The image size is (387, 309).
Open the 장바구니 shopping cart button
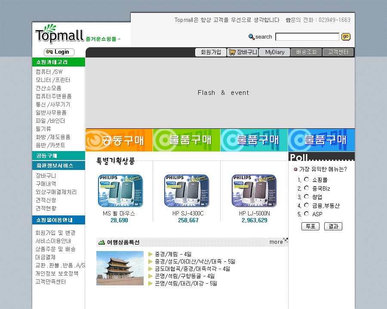click(x=243, y=52)
